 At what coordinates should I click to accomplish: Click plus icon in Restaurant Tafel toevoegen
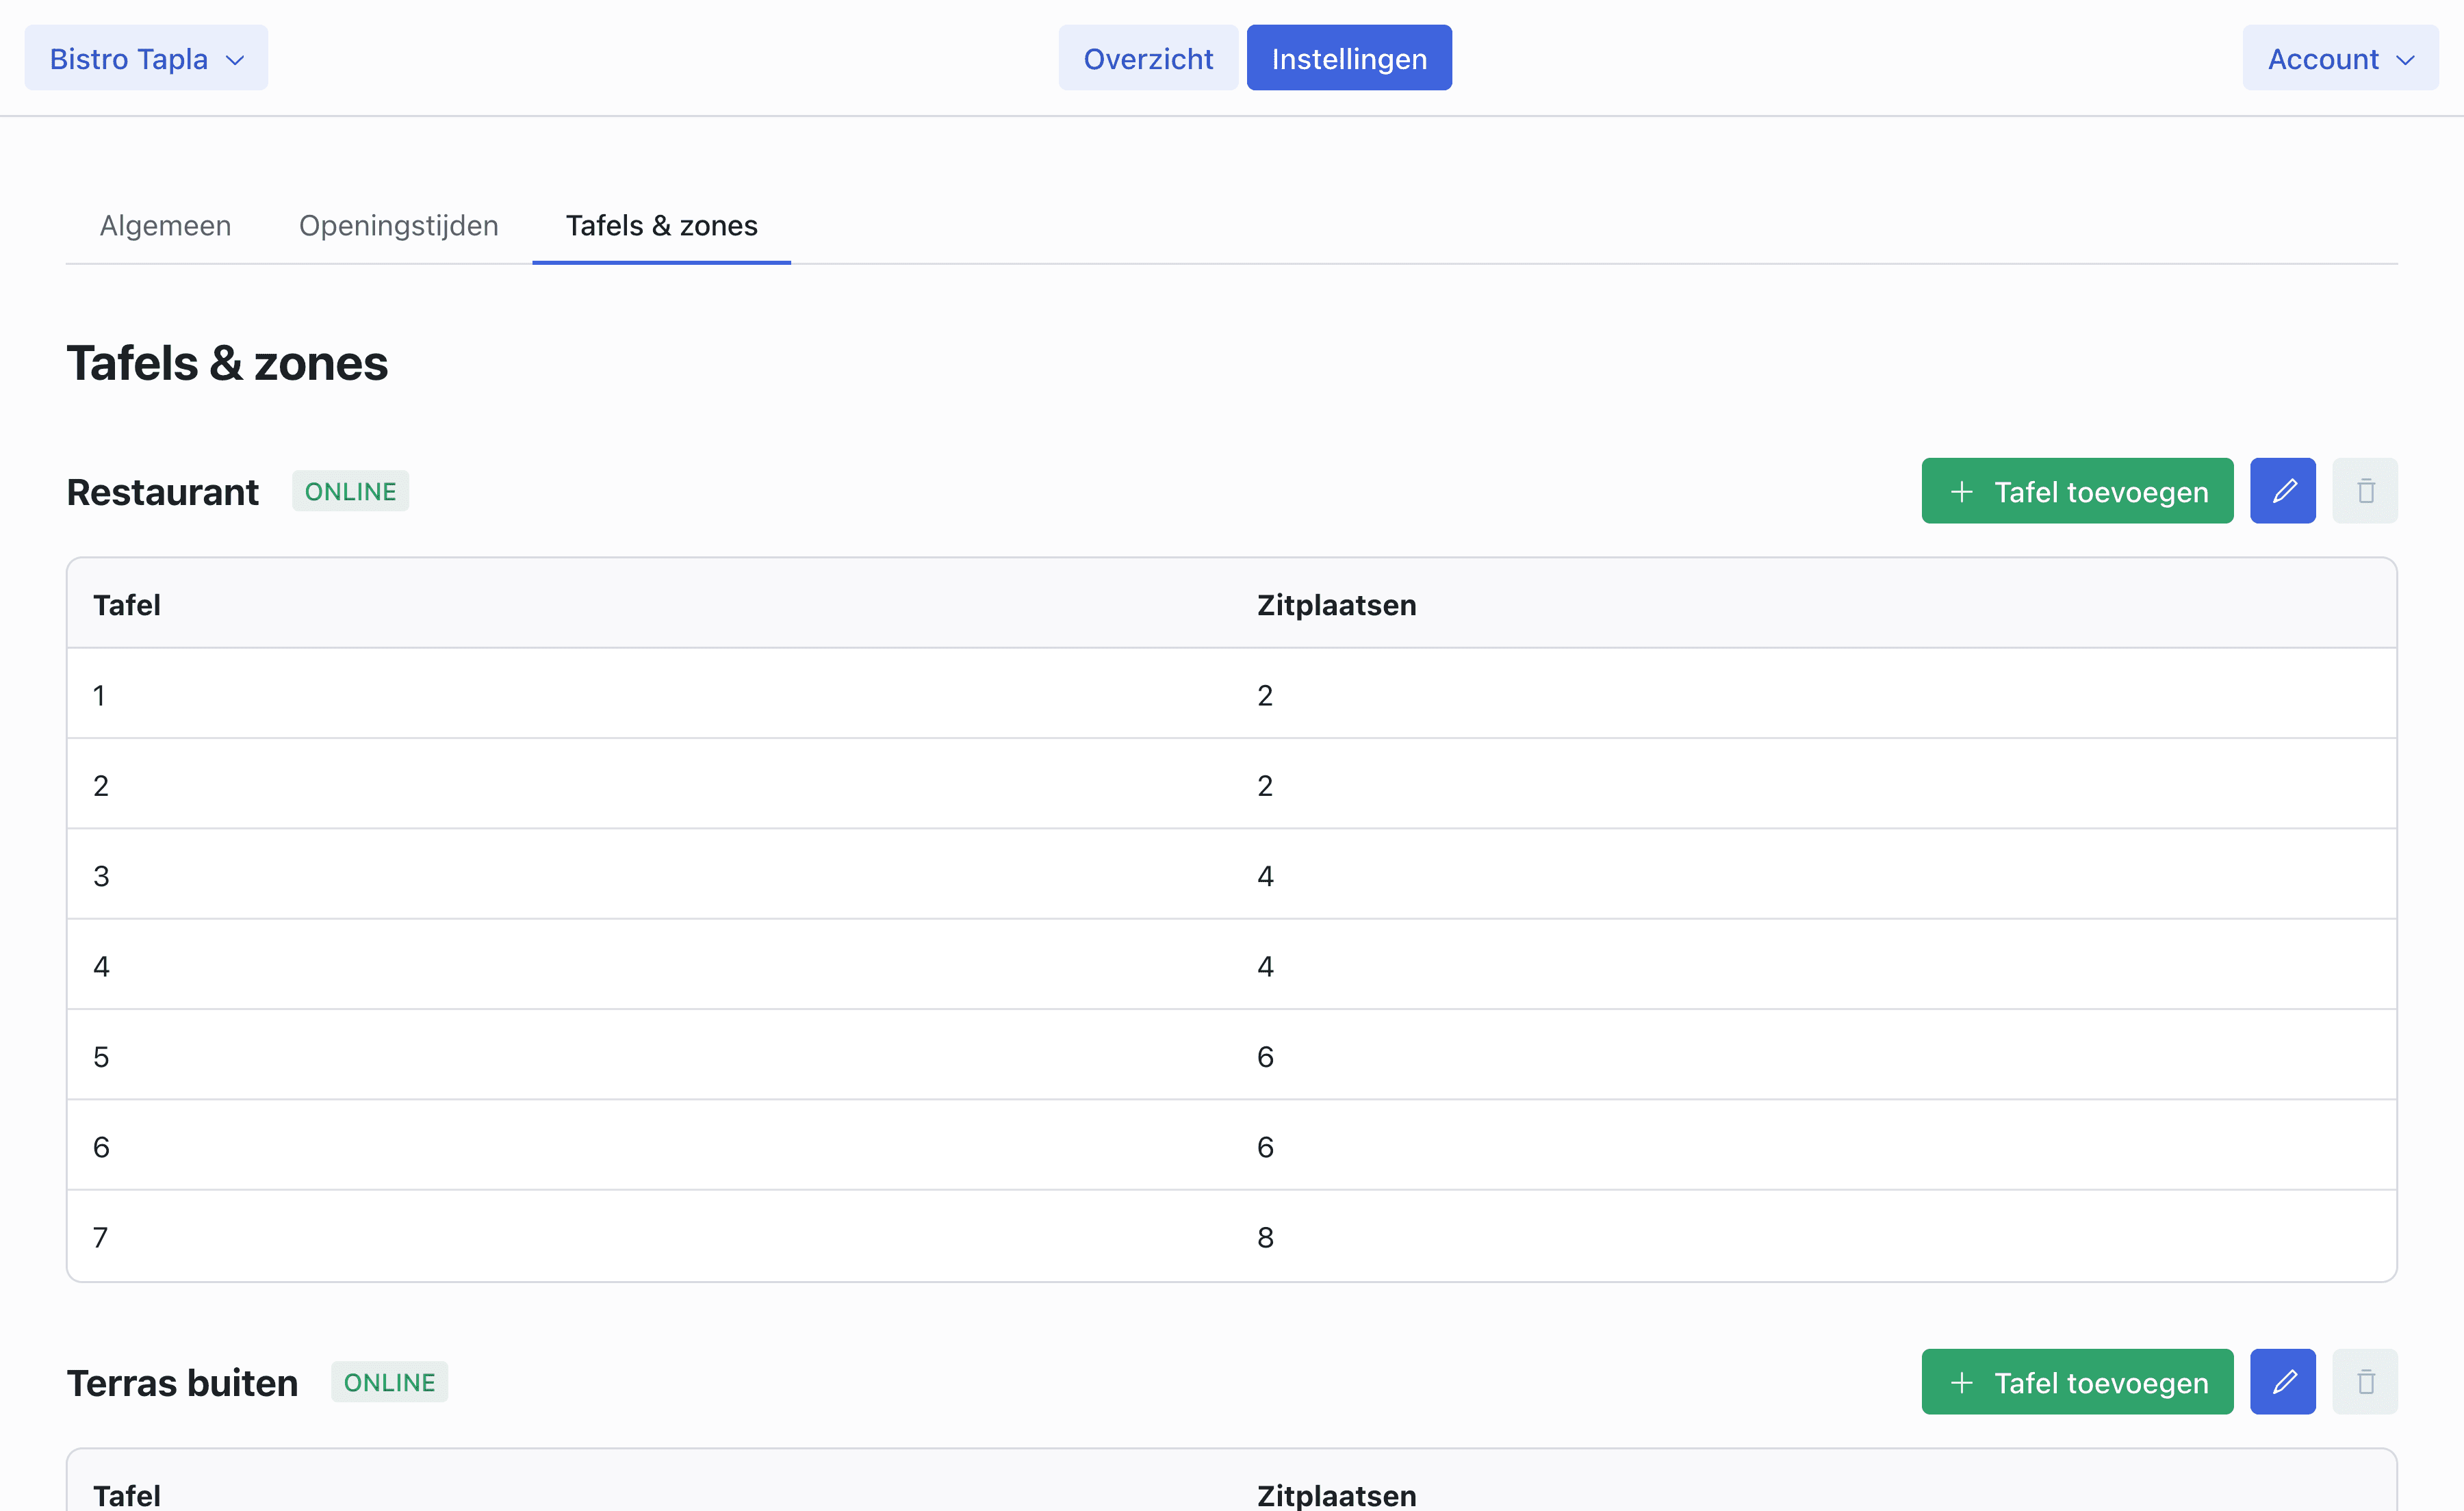point(1961,492)
